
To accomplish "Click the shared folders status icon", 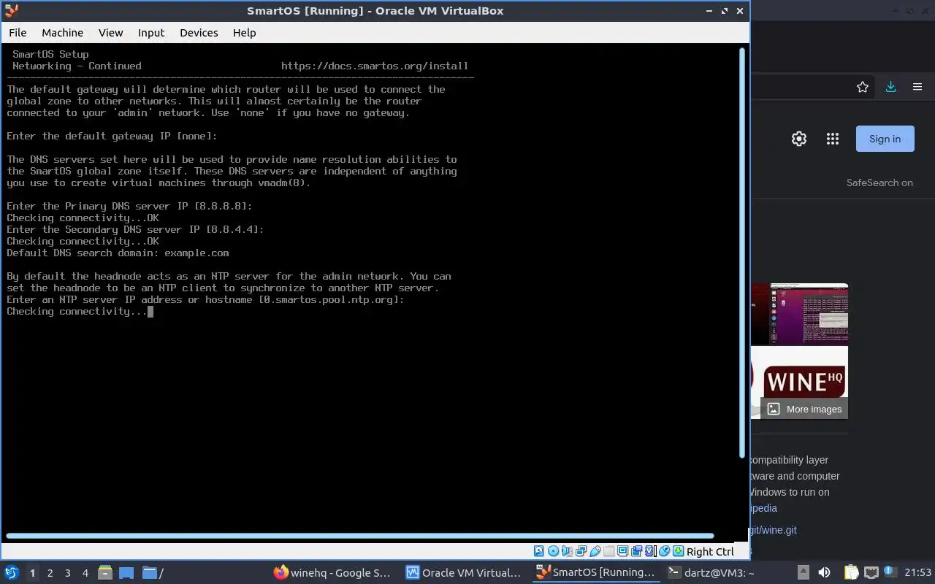I will tap(609, 551).
